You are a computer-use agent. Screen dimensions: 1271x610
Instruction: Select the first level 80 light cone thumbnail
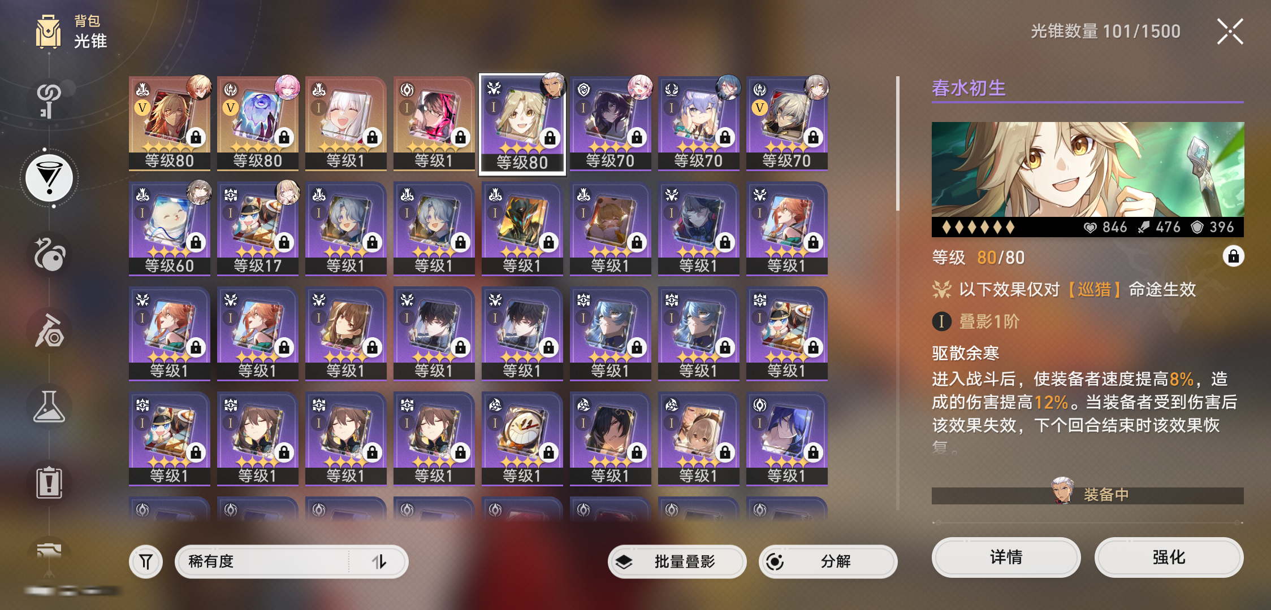click(169, 123)
